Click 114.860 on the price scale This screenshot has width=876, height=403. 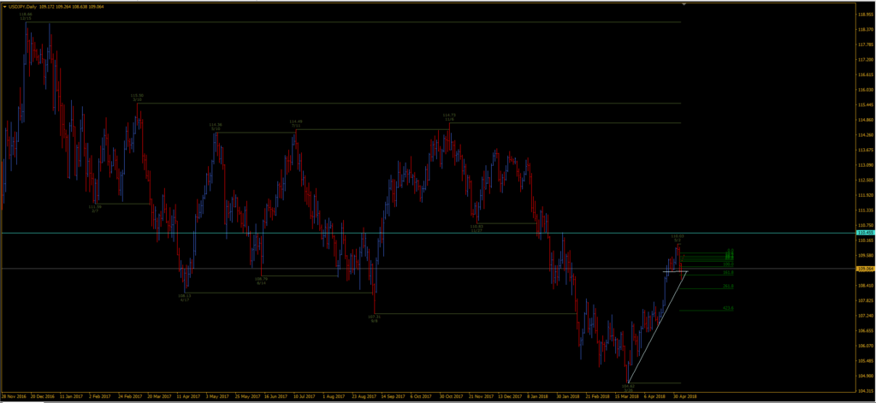[x=866, y=120]
